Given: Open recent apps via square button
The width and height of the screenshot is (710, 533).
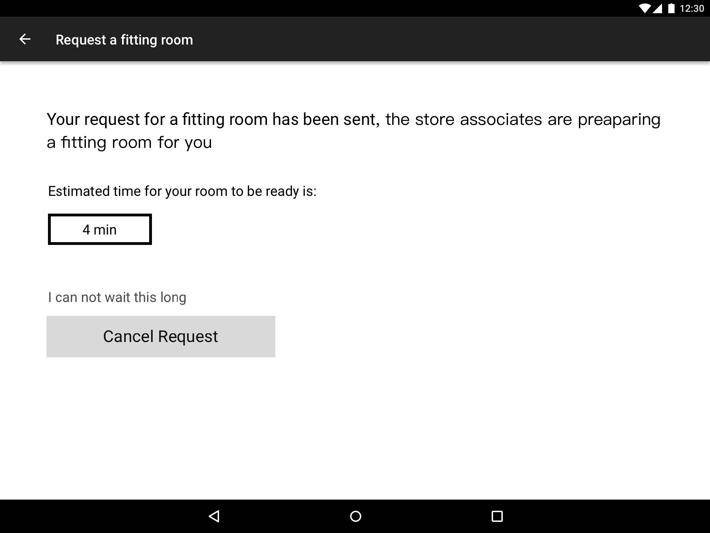Looking at the screenshot, I should pyautogui.click(x=497, y=516).
